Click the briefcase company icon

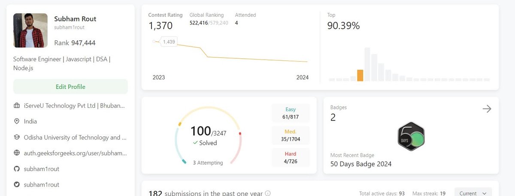(17, 106)
